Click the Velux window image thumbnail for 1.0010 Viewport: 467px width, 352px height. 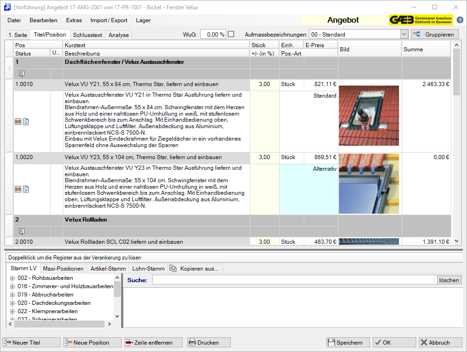click(x=369, y=116)
